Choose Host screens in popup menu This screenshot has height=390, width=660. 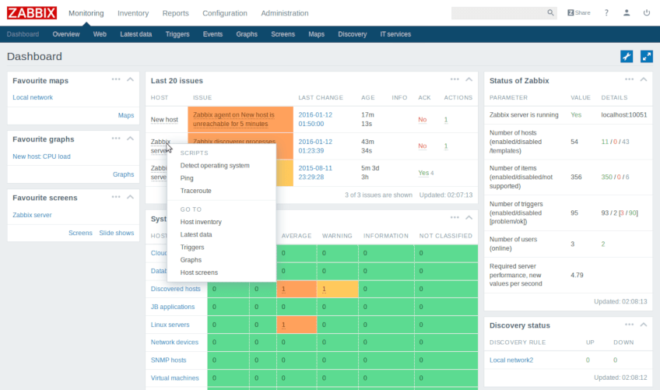click(199, 272)
